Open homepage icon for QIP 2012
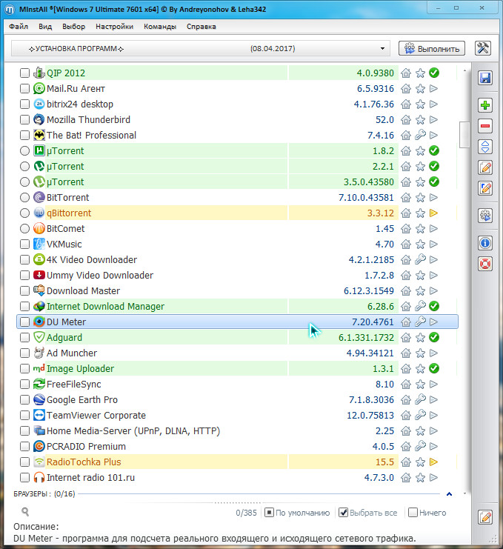503x549 pixels. [406, 73]
